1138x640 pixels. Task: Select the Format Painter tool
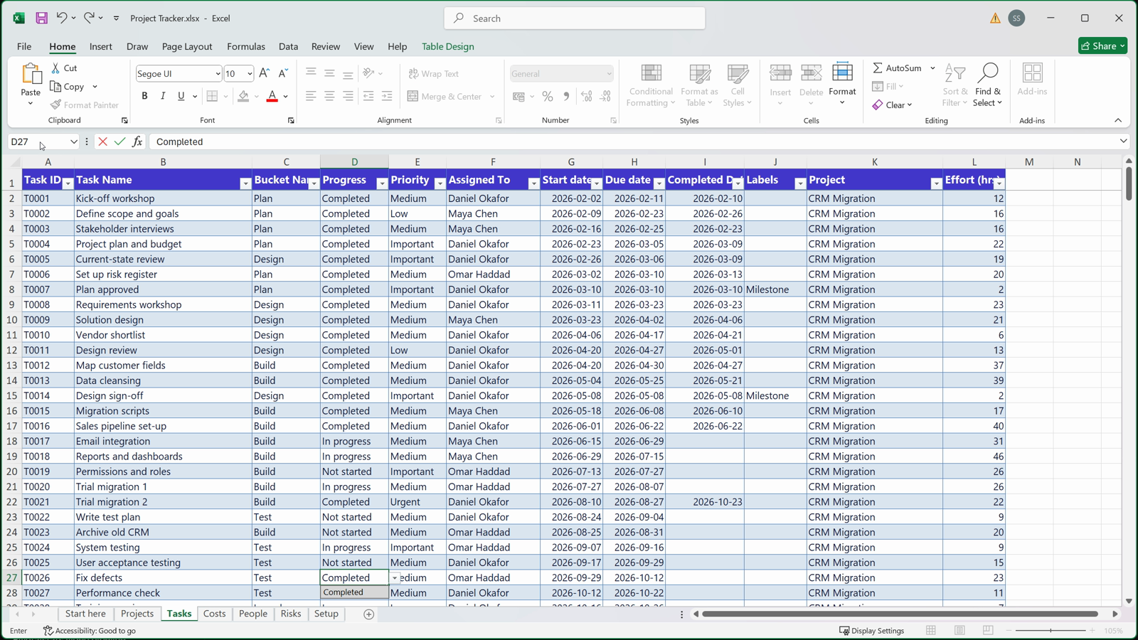tap(85, 105)
